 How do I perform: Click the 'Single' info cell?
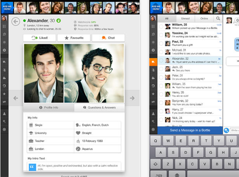click(51, 125)
